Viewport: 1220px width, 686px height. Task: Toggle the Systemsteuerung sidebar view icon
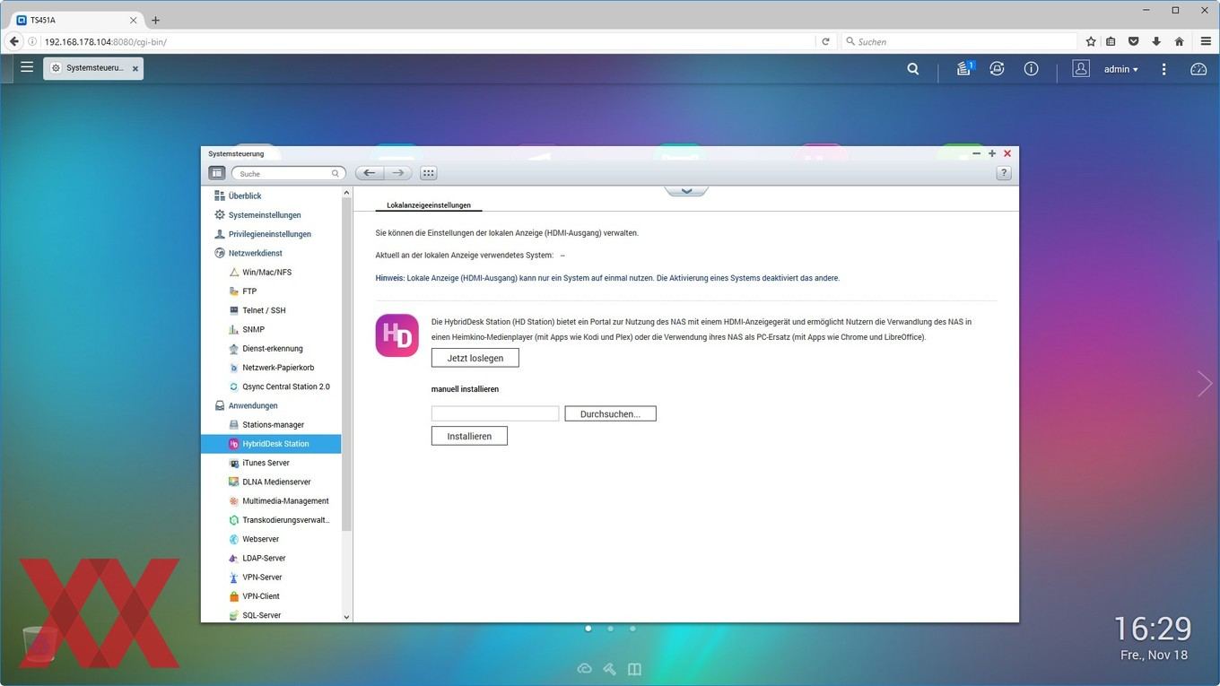pos(217,173)
